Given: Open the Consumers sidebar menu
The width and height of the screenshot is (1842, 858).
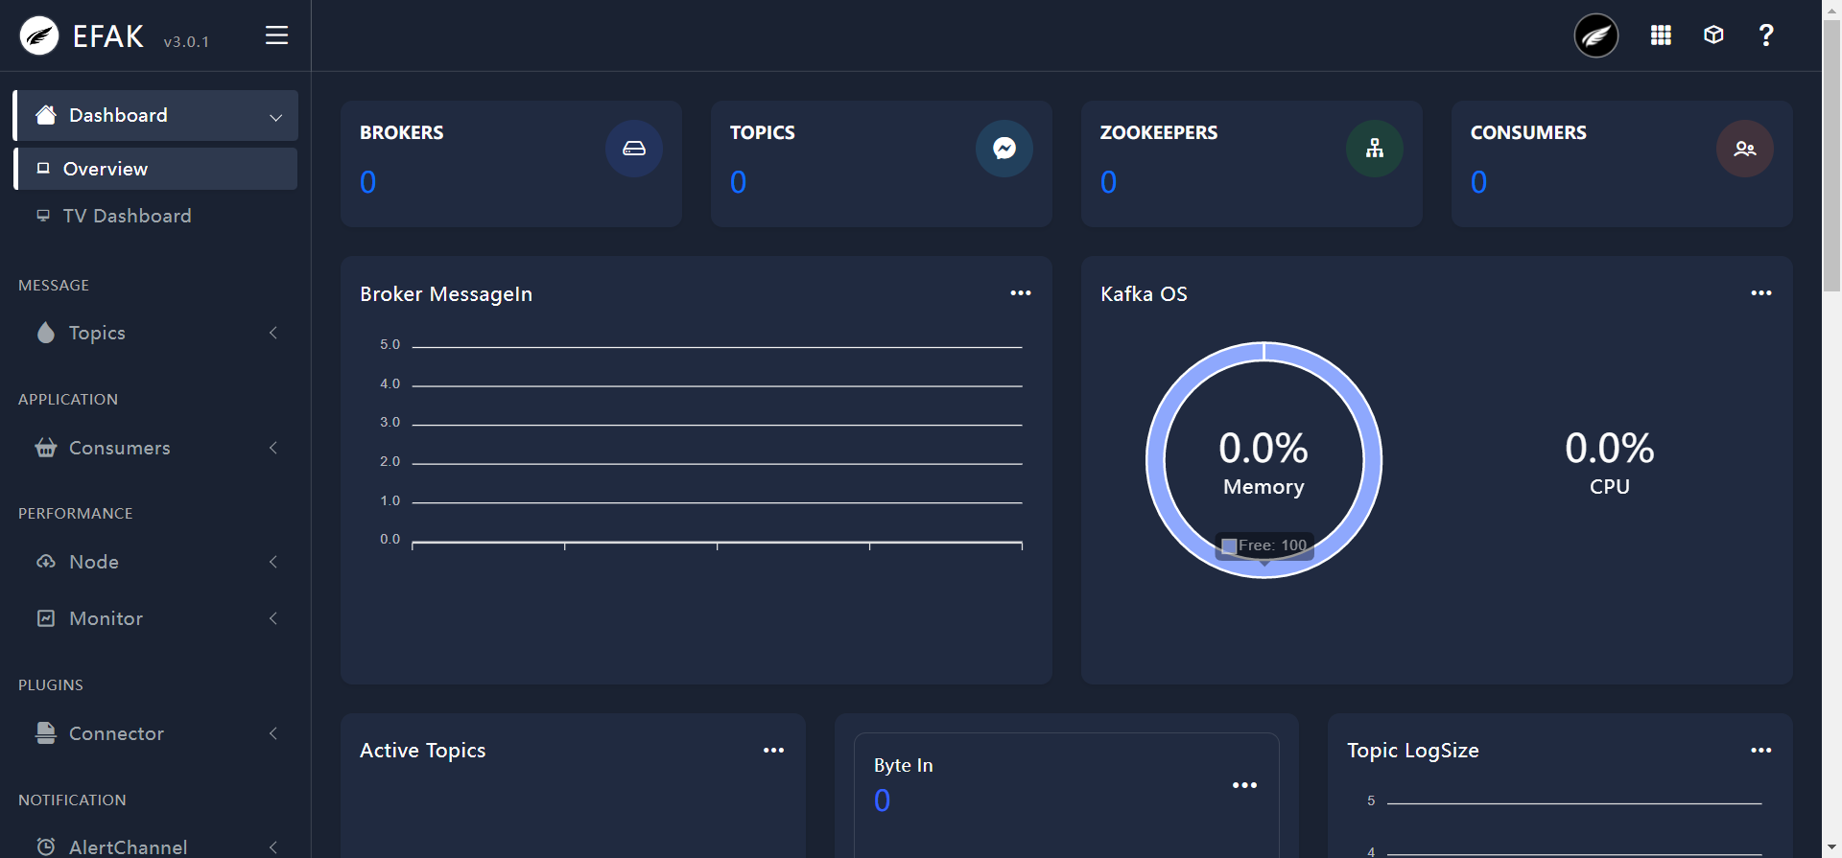Looking at the screenshot, I should [156, 448].
